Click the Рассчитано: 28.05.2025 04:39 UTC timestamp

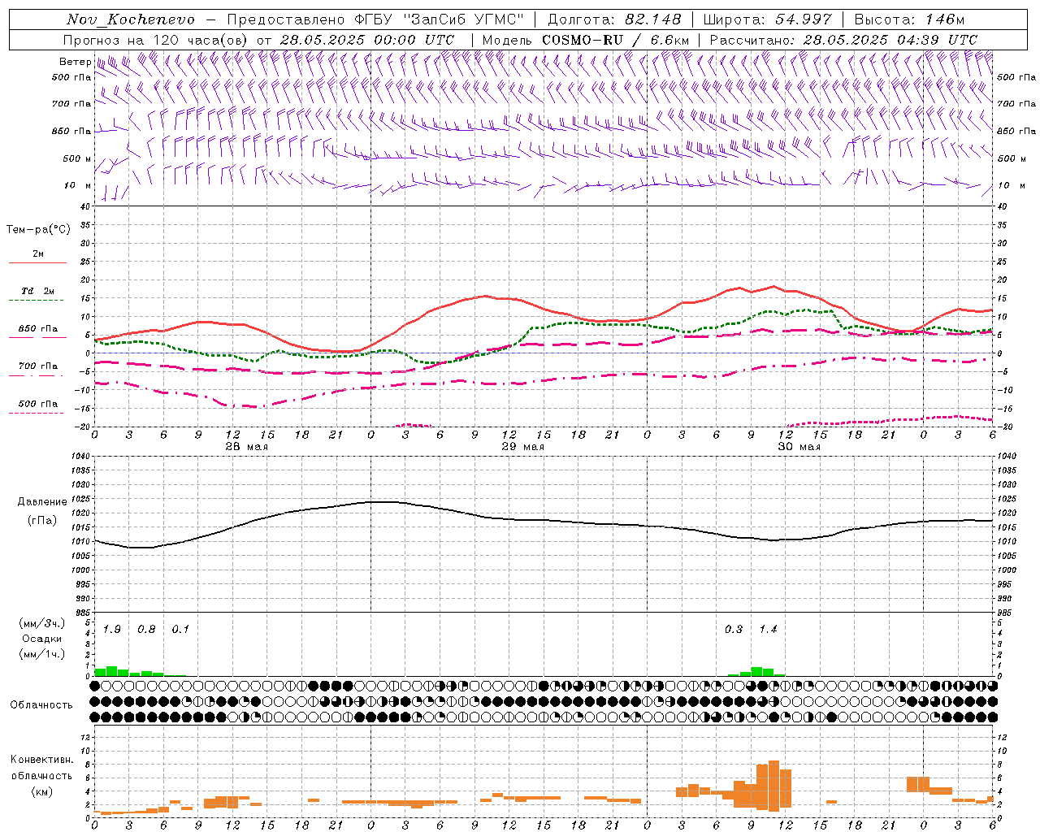coord(843,40)
